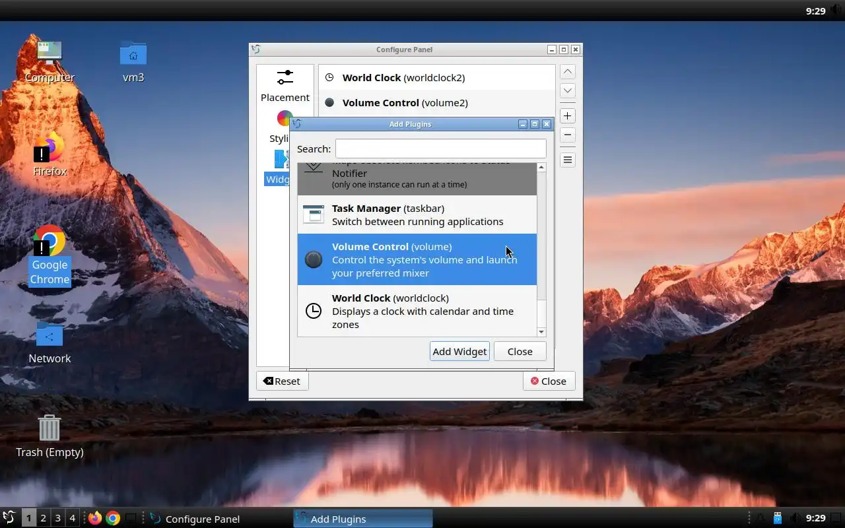
Task: Open the Computer desktop icon
Action: [50, 61]
